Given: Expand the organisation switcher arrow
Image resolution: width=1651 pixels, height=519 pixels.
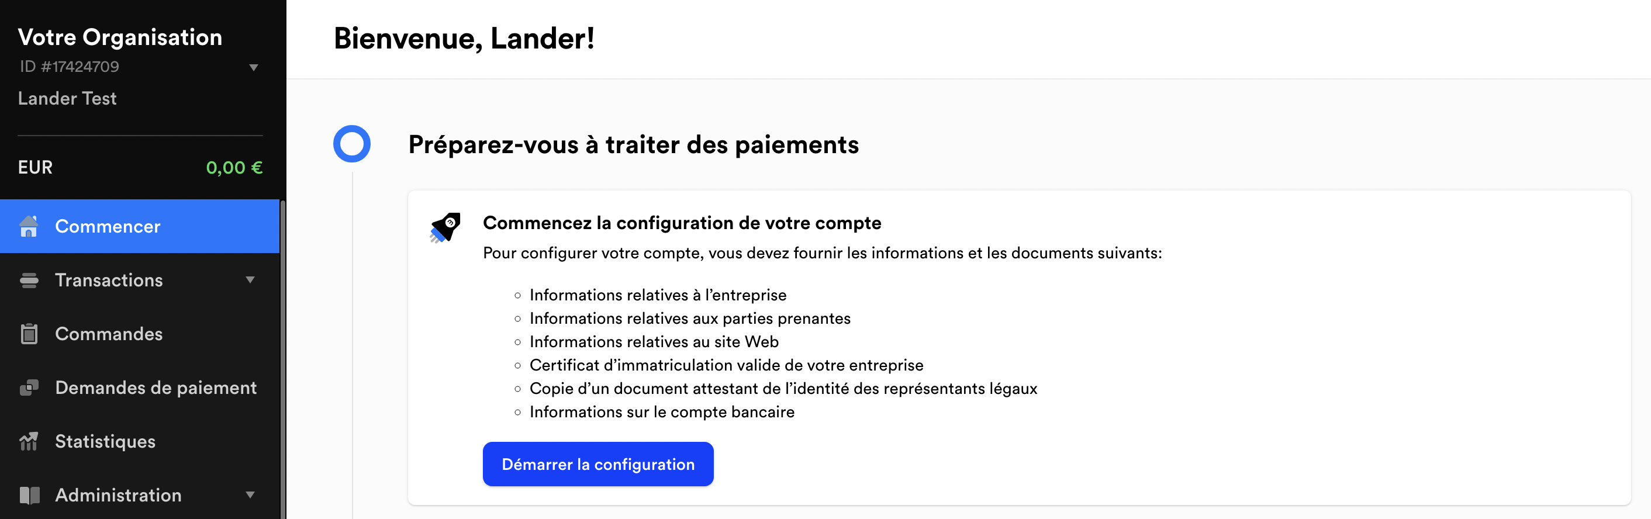Looking at the screenshot, I should (x=253, y=67).
